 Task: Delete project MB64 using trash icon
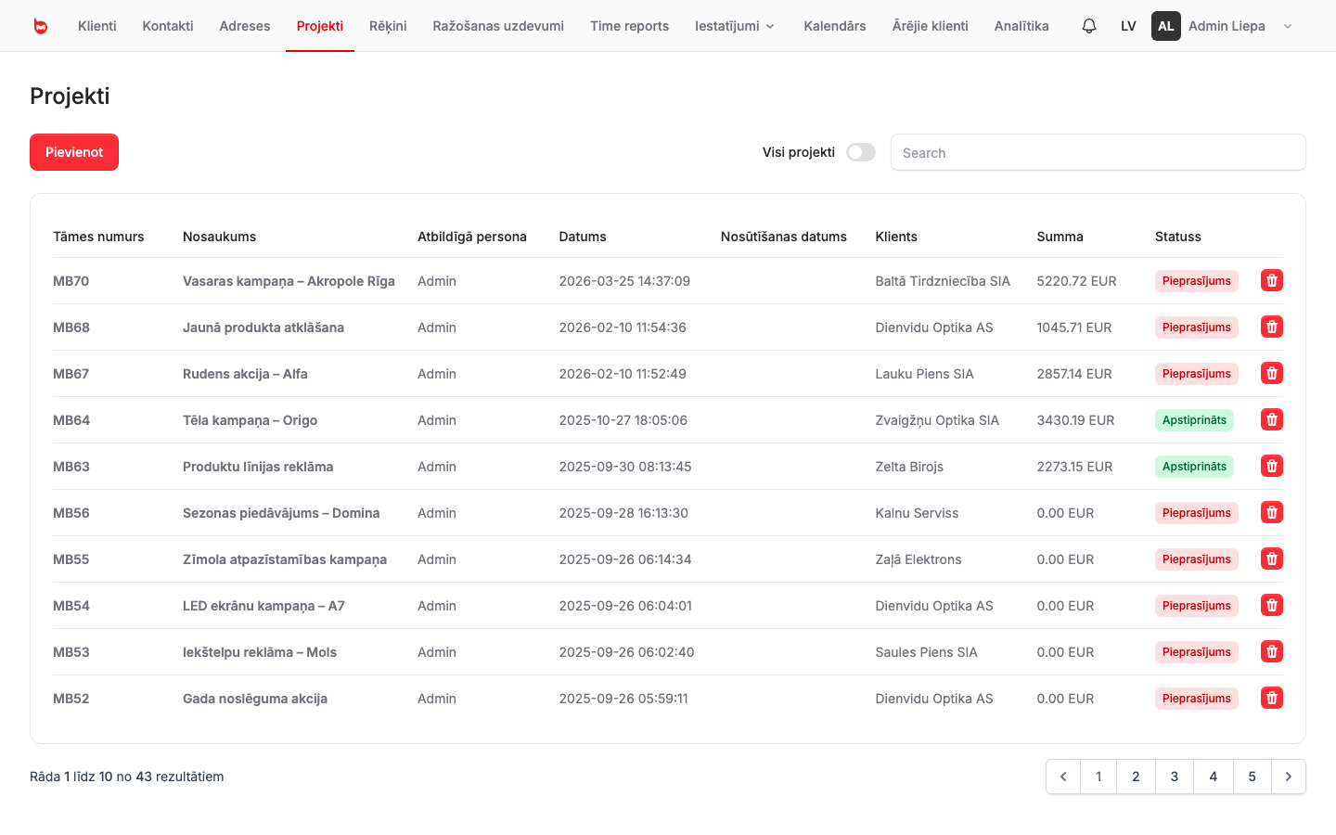tap(1272, 419)
